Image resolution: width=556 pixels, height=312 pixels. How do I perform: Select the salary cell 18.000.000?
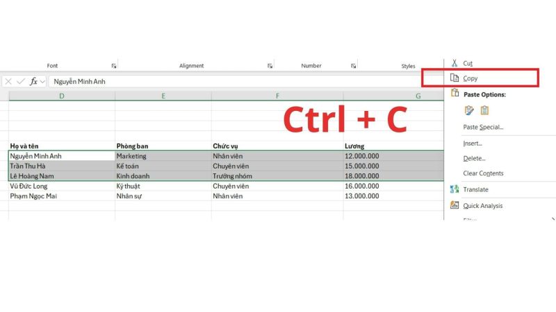393,176
